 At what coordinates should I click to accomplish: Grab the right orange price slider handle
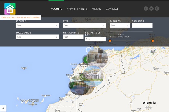153,41
